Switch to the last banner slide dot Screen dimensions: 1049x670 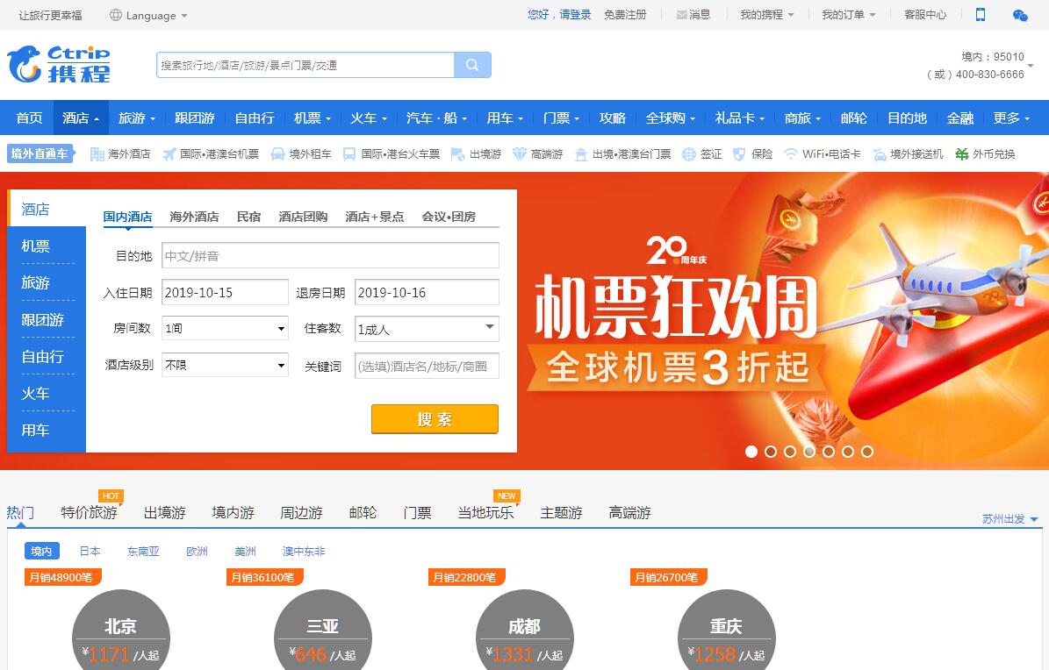[x=867, y=452]
